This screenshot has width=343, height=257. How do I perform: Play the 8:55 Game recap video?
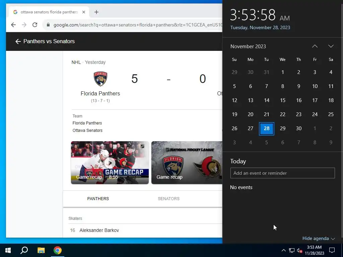click(110, 163)
